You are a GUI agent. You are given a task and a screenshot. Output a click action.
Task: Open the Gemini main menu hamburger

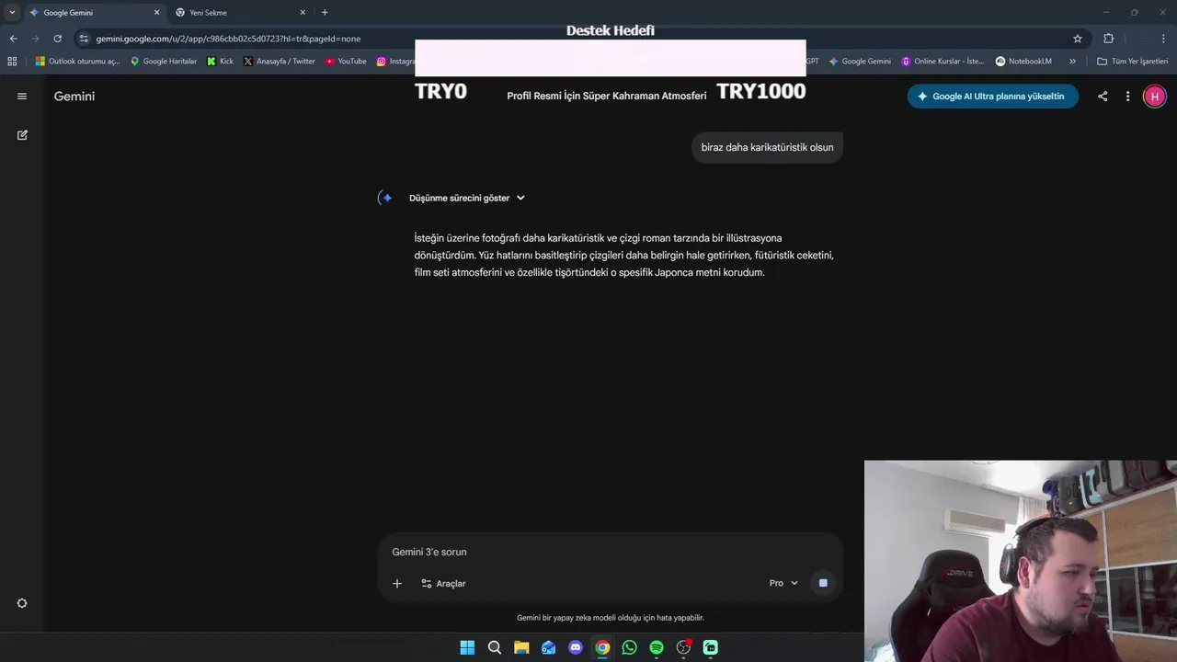pyautogui.click(x=22, y=96)
